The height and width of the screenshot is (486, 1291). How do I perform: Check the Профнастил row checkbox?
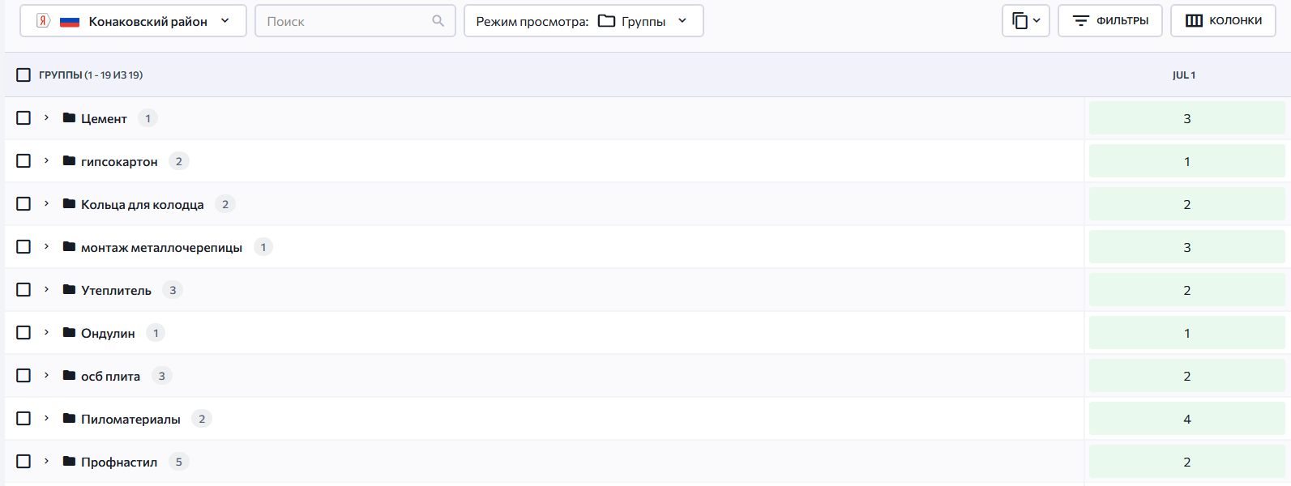[24, 462]
